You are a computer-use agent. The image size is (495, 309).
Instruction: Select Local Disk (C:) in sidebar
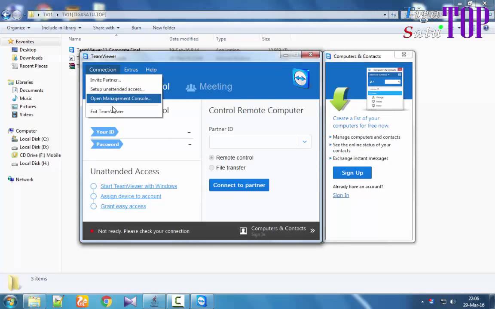pos(34,139)
